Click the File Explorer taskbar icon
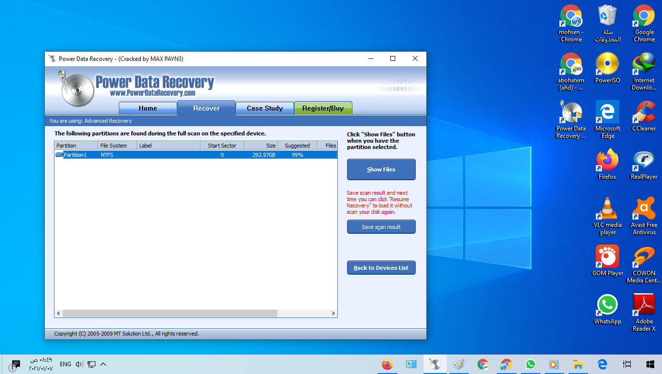Screen dimensions: 662x374 [578, 364]
